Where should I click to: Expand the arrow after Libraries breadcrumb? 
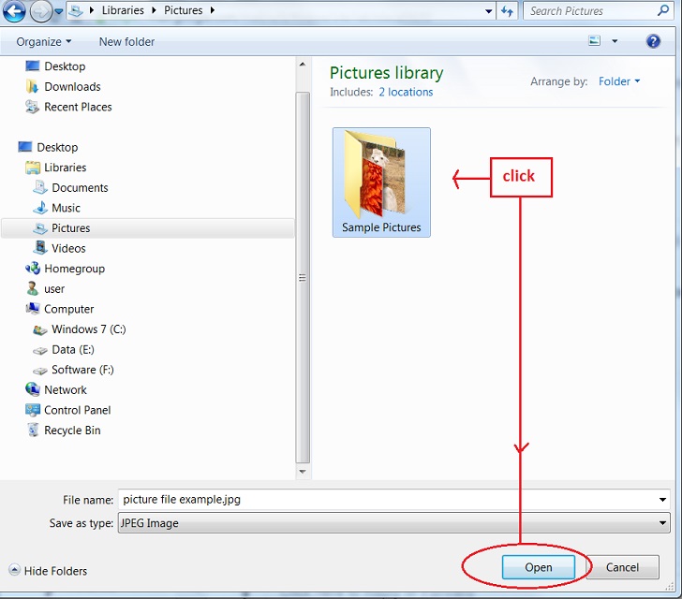pyautogui.click(x=154, y=10)
